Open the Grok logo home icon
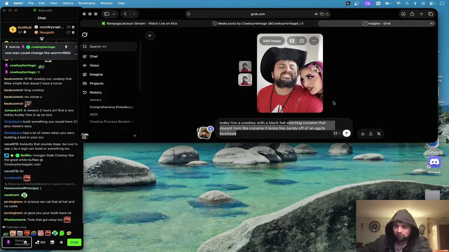Image resolution: width=449 pixels, height=252 pixels. [x=85, y=35]
